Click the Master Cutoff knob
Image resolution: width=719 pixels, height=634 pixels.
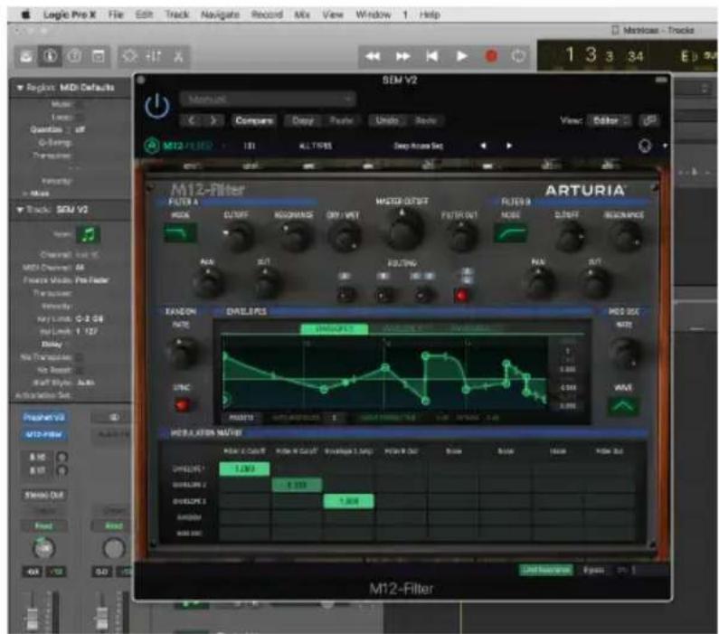tap(405, 231)
